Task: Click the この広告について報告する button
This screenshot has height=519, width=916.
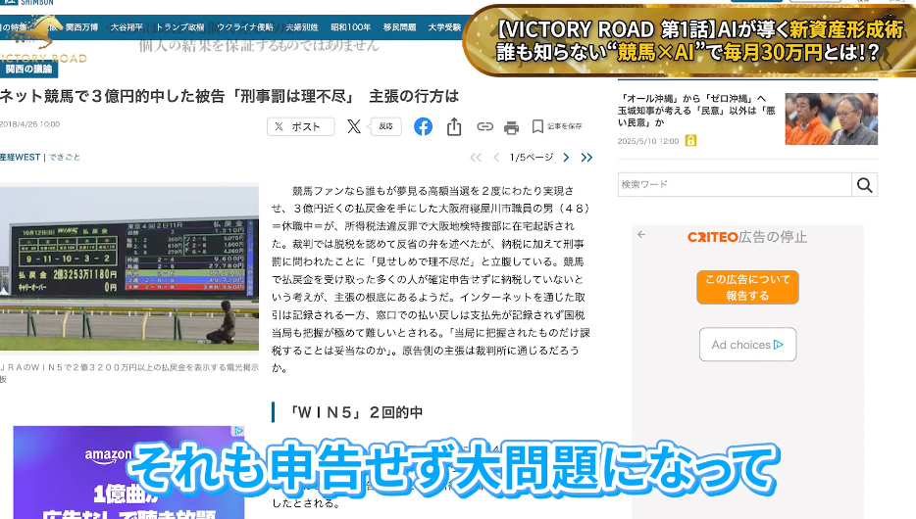Action: (x=747, y=287)
